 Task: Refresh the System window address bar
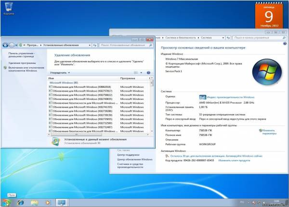(x=228, y=37)
